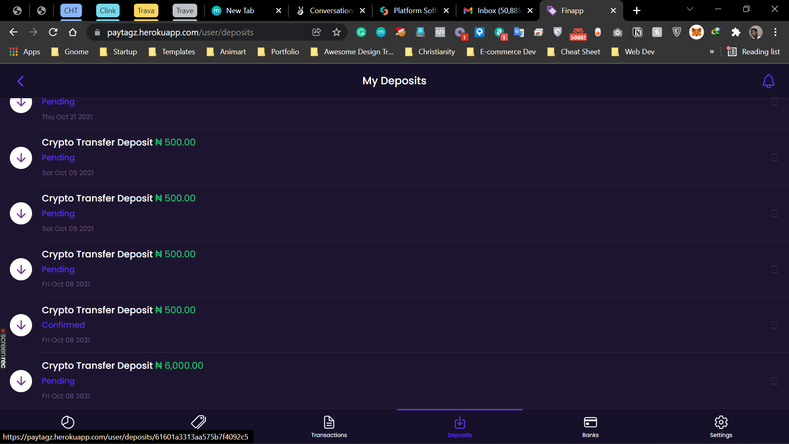Screen dimensions: 789x444
Task: Open the overview pie chart nav icon
Action: coord(68,422)
